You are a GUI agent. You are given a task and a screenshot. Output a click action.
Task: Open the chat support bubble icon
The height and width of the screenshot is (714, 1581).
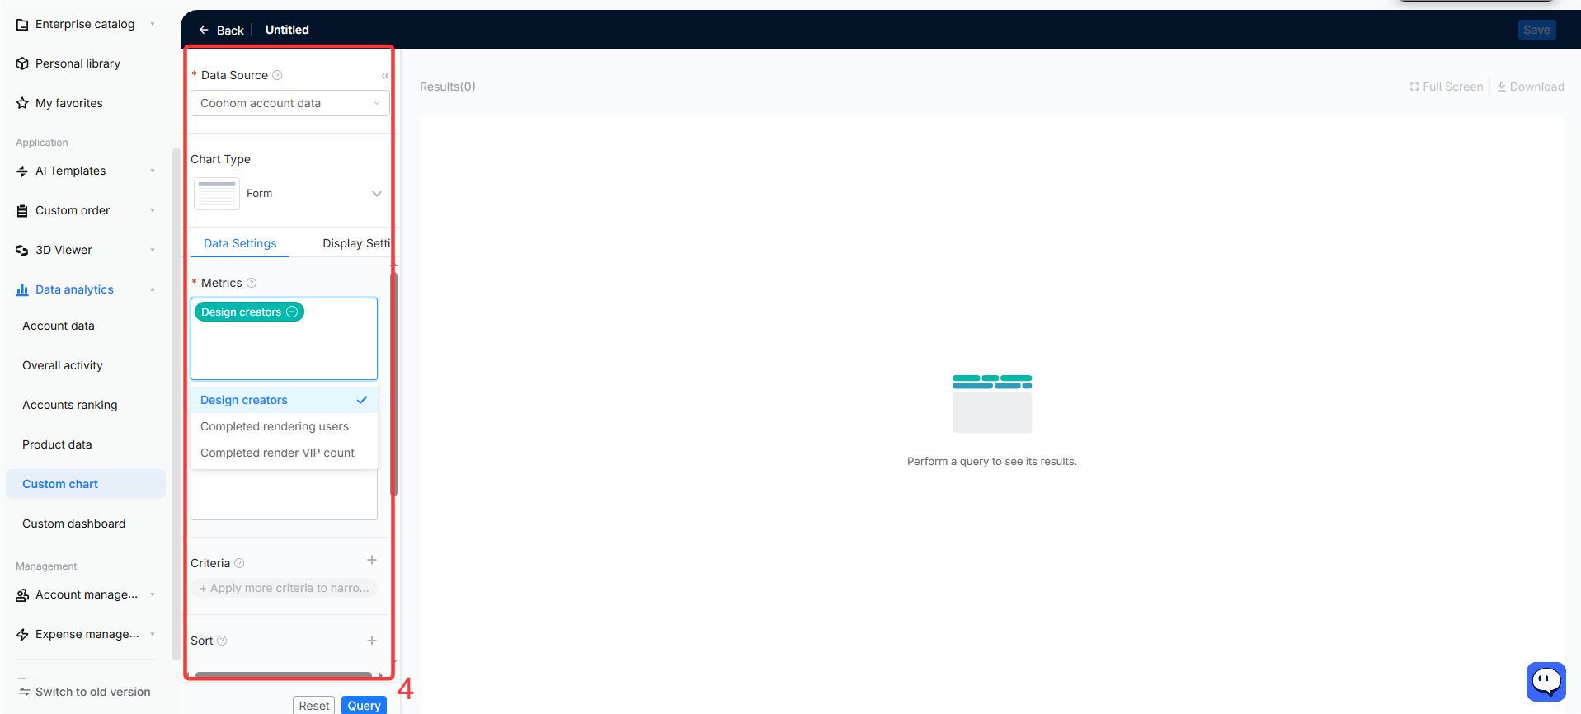1546,682
